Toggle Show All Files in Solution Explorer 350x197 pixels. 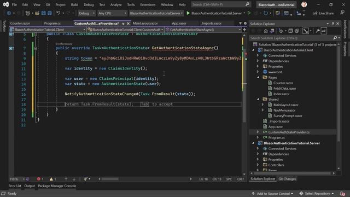click(296, 31)
